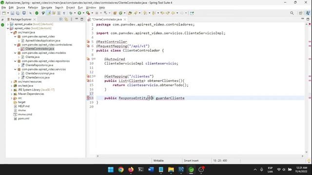The height and width of the screenshot is (175, 312).
Task: Click the New Java Package icon
Action: pos(115,13)
